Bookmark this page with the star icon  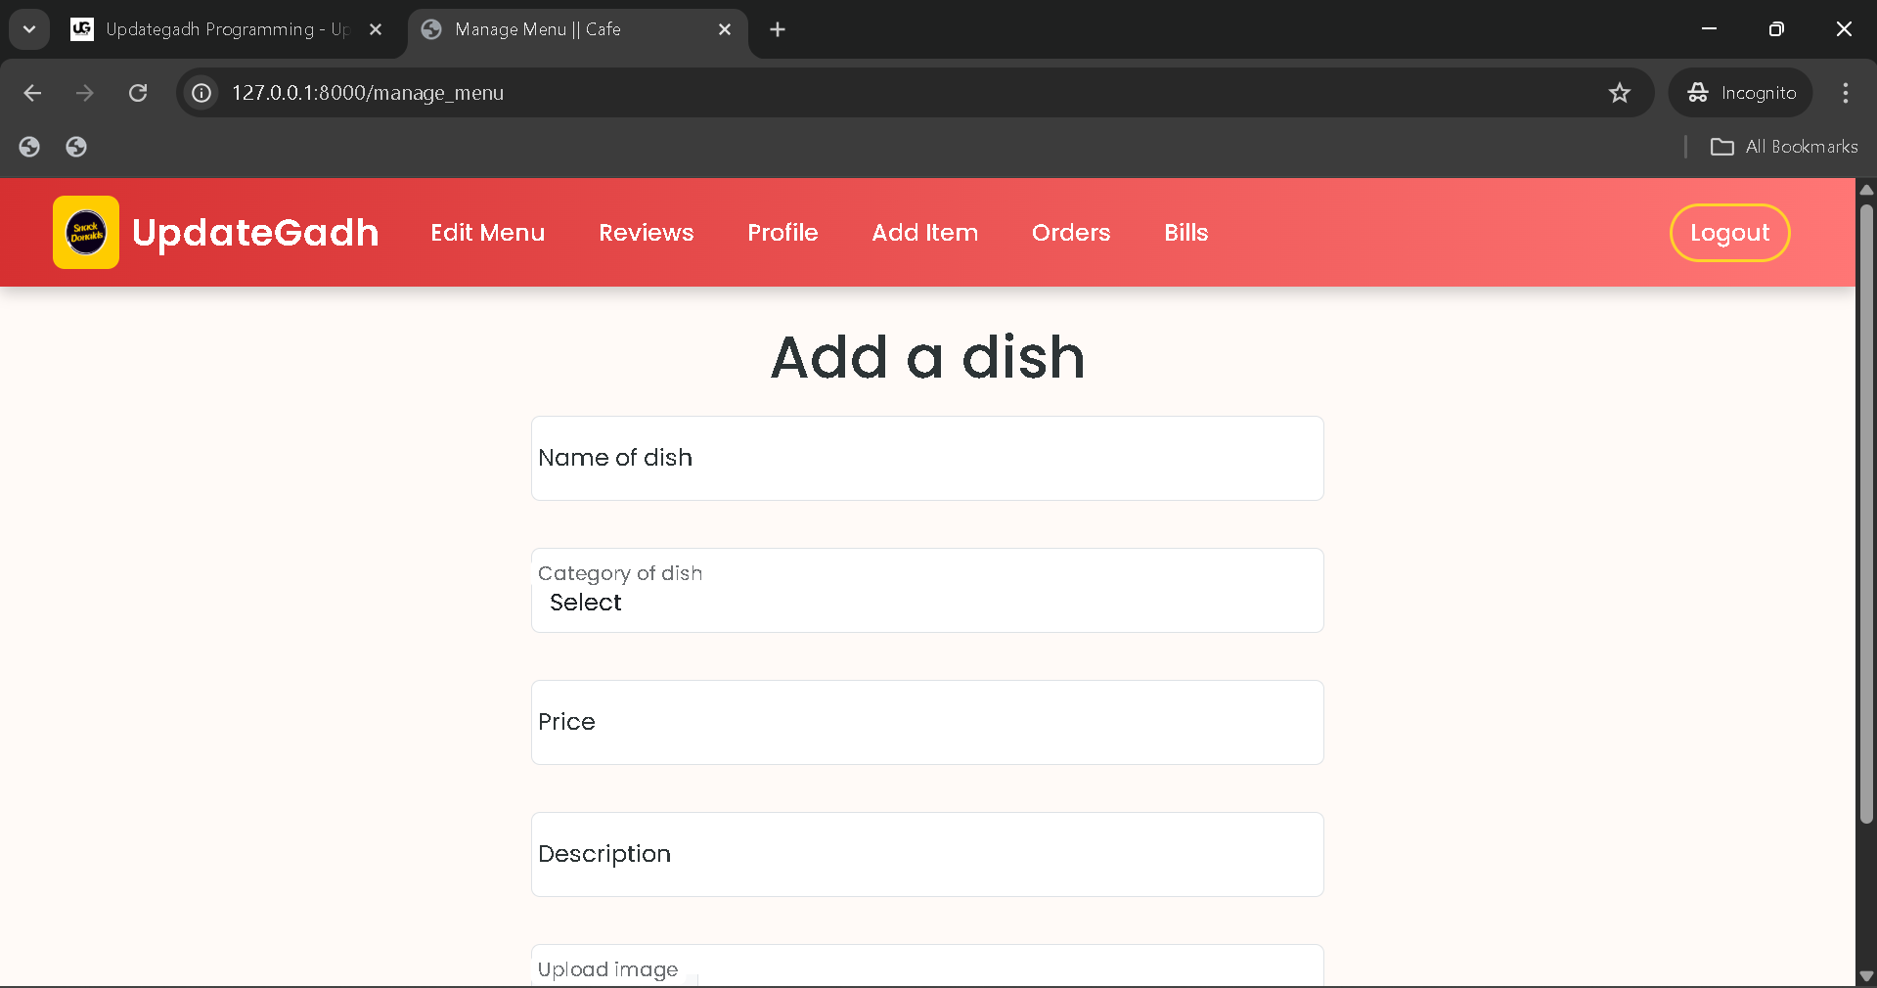1619,93
